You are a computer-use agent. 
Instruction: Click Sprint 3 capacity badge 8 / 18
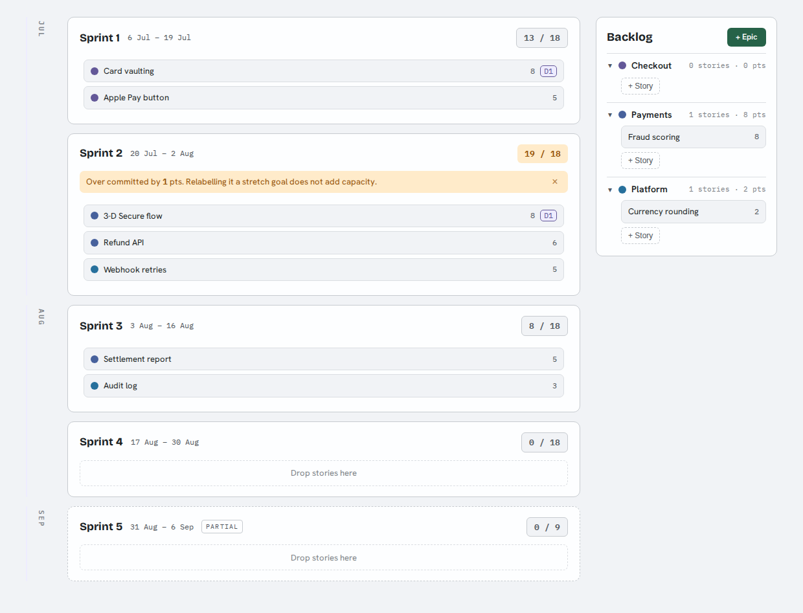coord(545,326)
